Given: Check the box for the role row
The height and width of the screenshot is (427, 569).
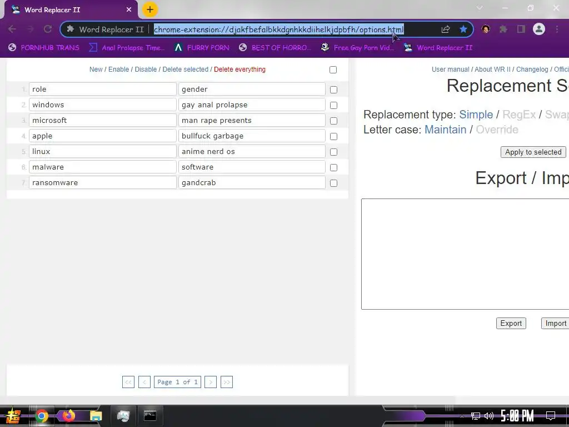Looking at the screenshot, I should coord(333,90).
